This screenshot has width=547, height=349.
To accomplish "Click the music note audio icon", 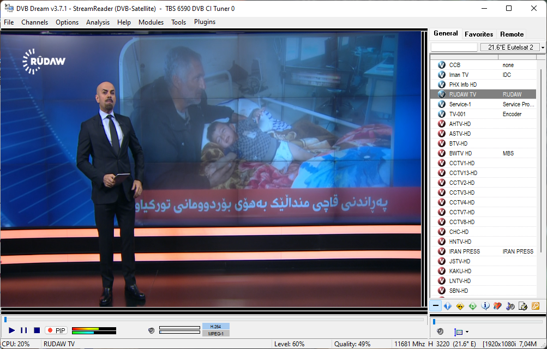I will pos(510,306).
